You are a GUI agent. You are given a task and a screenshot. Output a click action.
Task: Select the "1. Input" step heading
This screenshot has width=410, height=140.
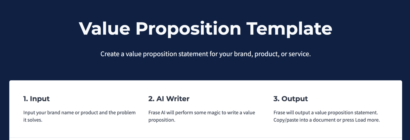tap(36, 99)
